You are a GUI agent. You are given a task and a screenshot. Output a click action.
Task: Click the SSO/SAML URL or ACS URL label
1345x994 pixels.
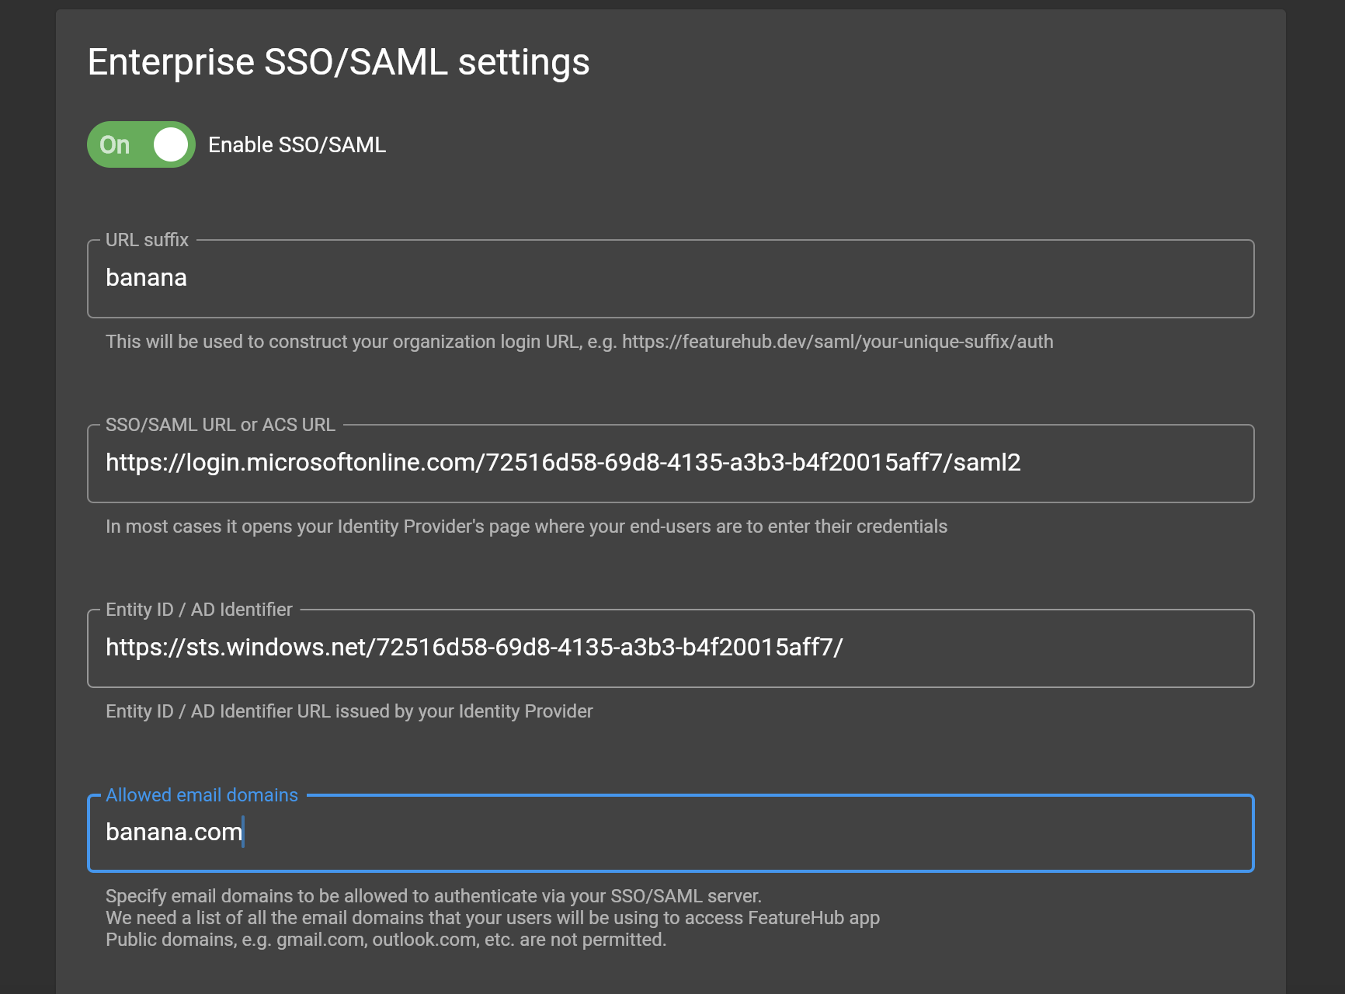click(220, 425)
